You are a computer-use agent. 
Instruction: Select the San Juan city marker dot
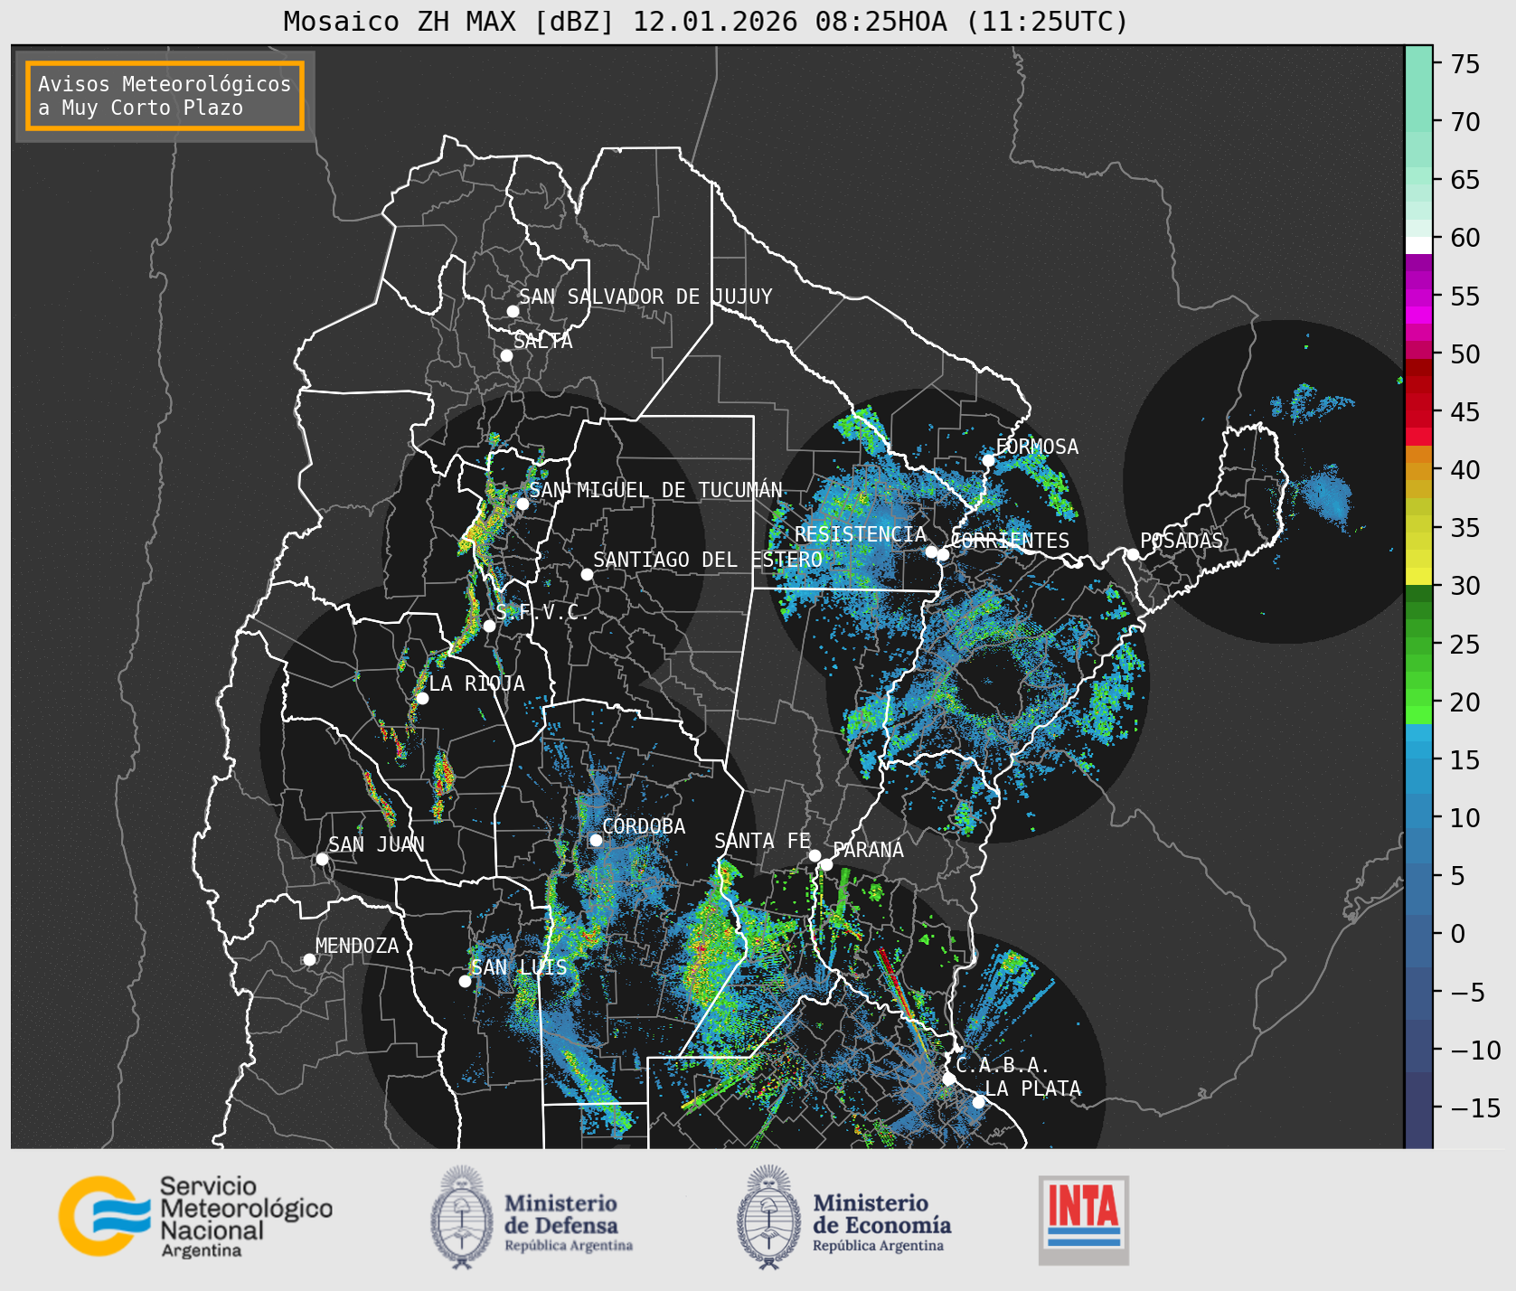322,859
